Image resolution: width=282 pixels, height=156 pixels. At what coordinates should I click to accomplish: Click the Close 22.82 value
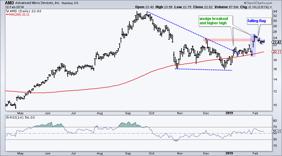click(x=203, y=7)
